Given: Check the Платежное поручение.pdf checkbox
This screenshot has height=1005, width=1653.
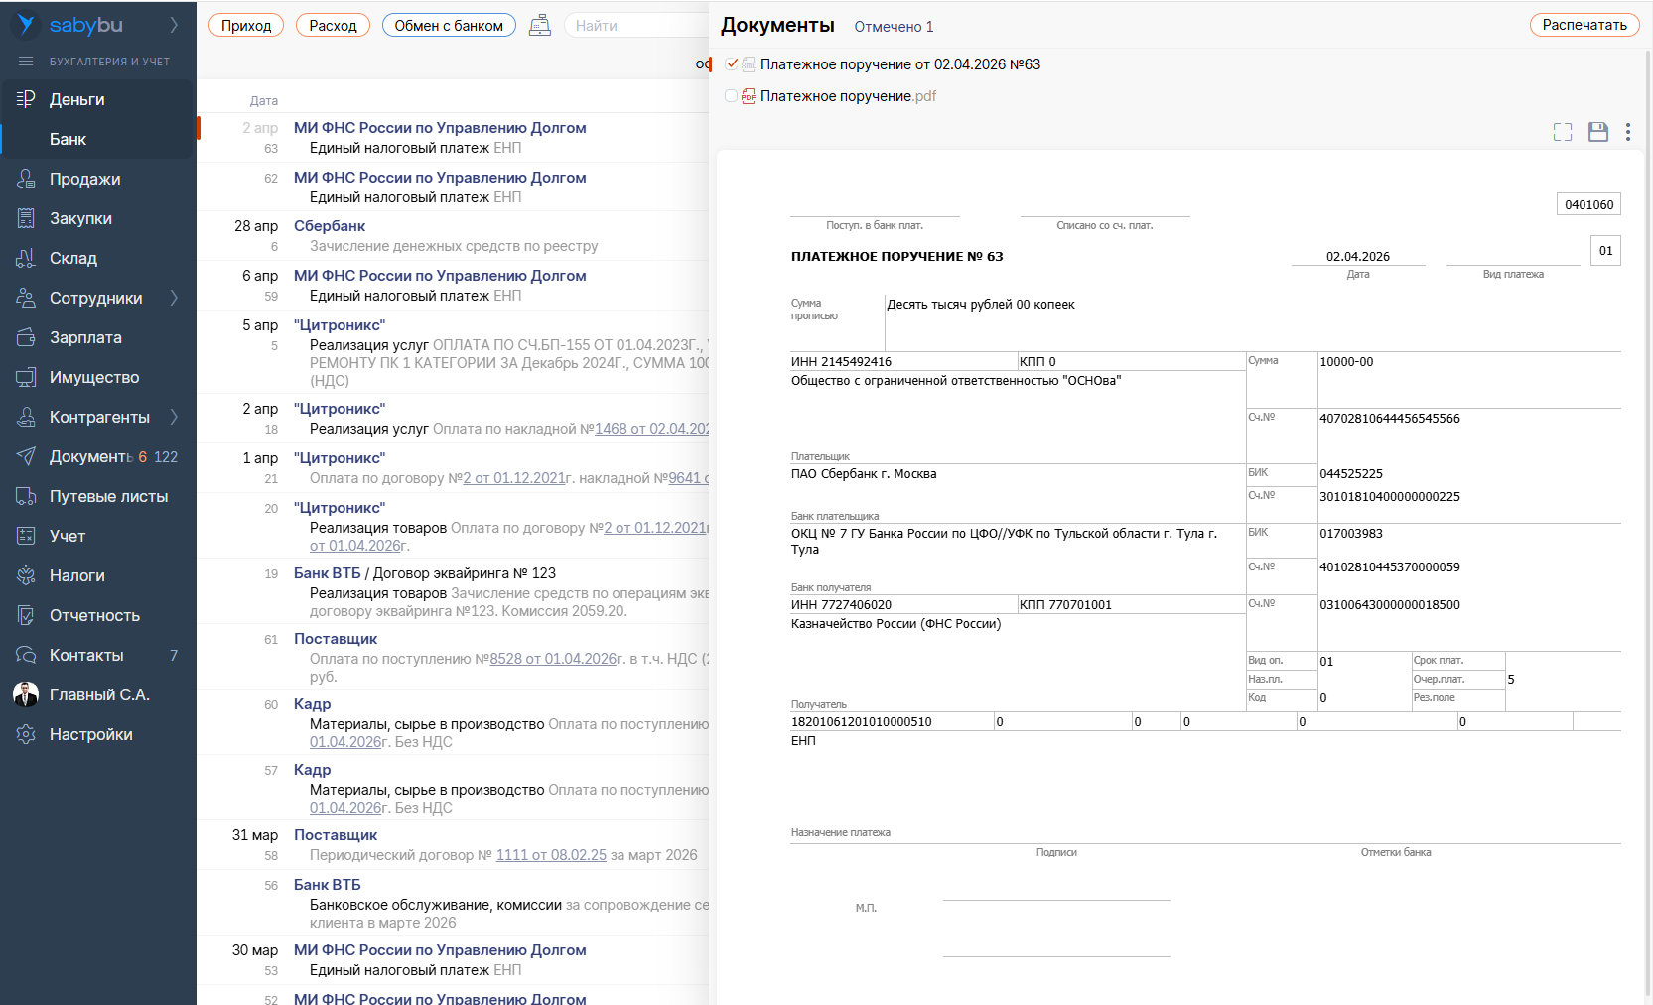Looking at the screenshot, I should coord(732,96).
